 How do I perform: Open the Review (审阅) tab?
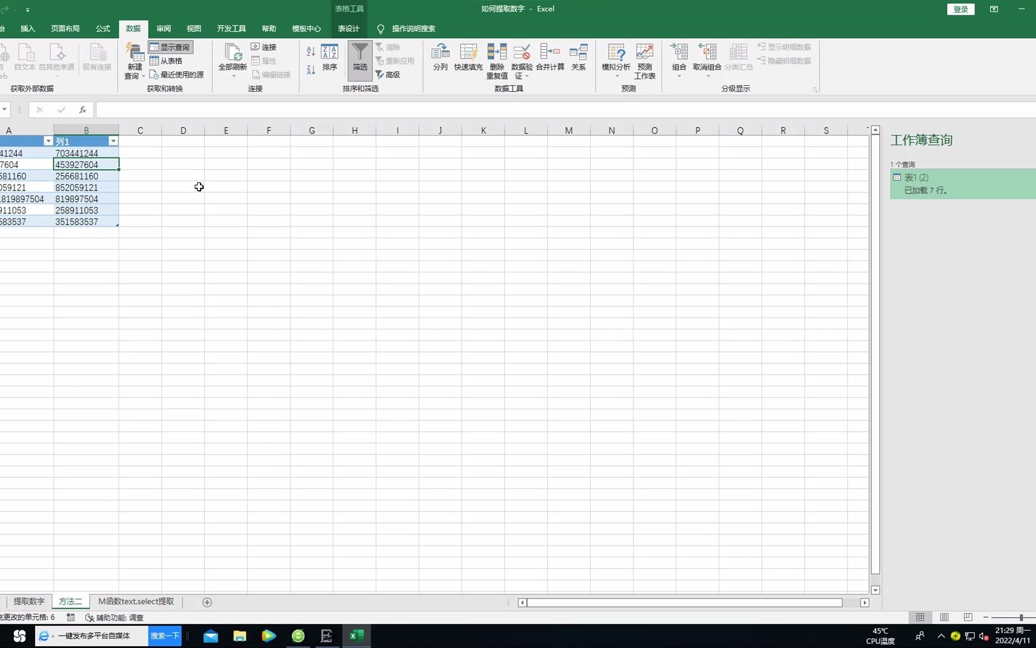point(164,29)
